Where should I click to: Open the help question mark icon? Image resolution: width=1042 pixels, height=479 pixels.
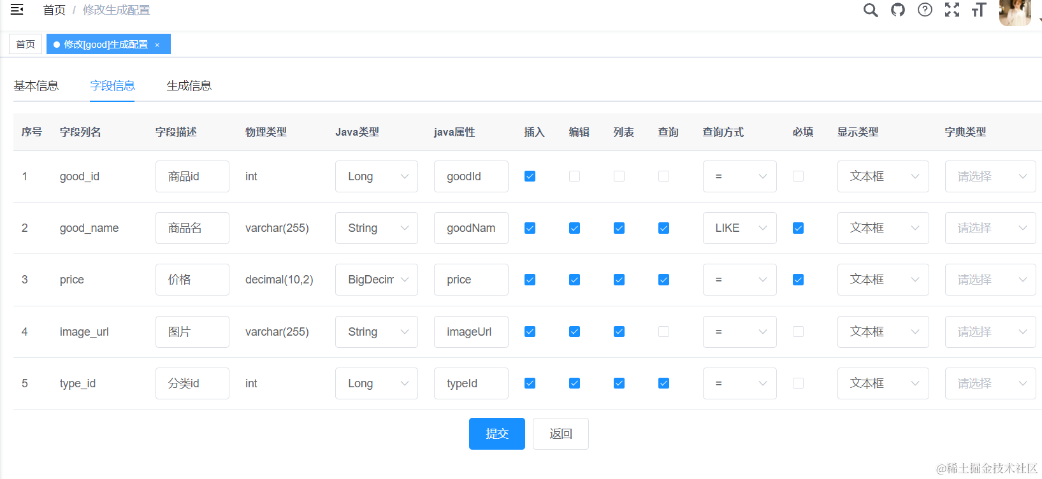[925, 10]
